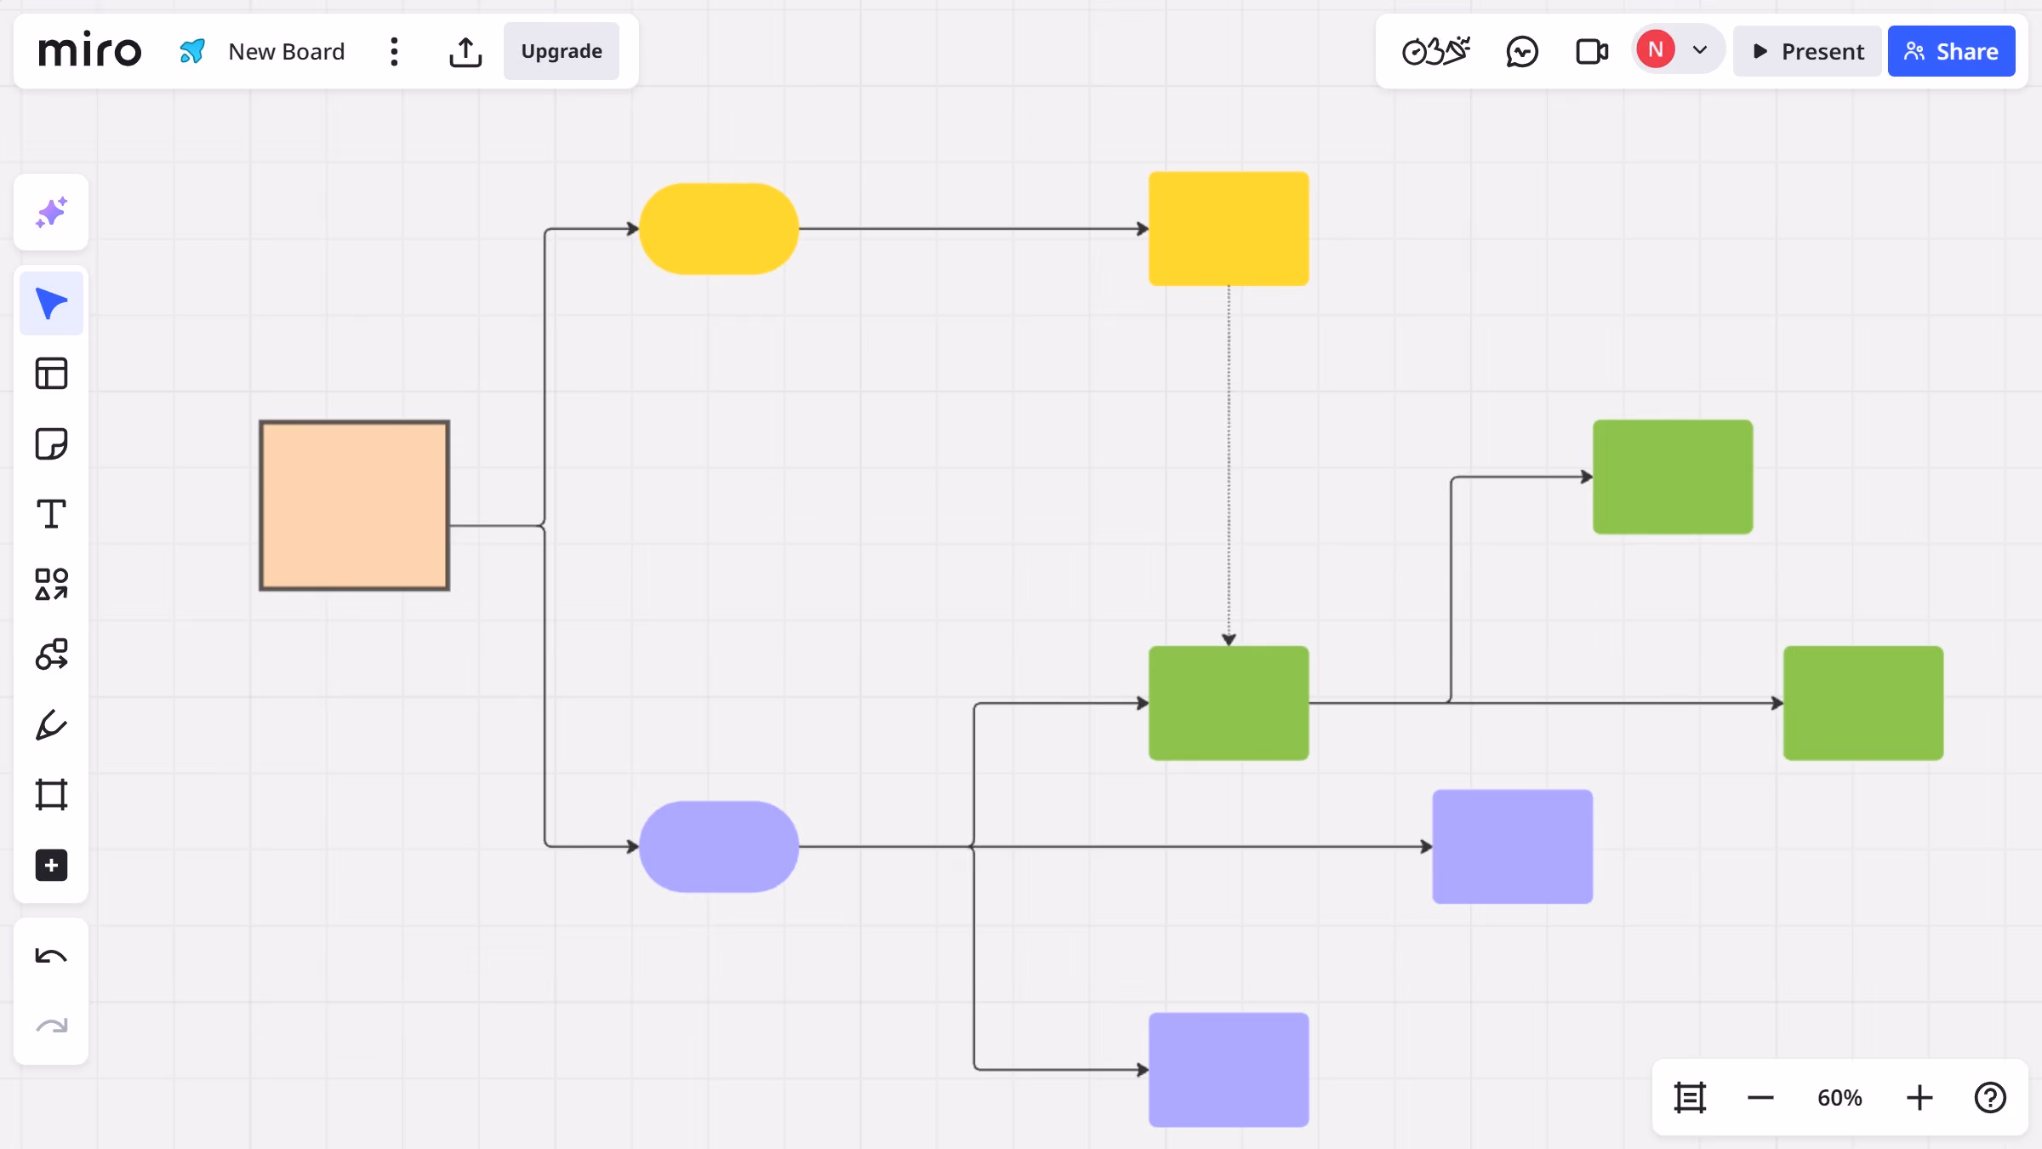Export the board with upload icon

coord(465,51)
